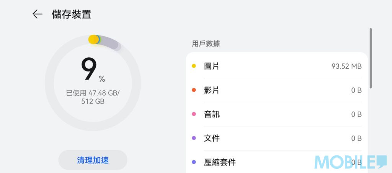Click the 用戶數據 section header

coord(206,44)
